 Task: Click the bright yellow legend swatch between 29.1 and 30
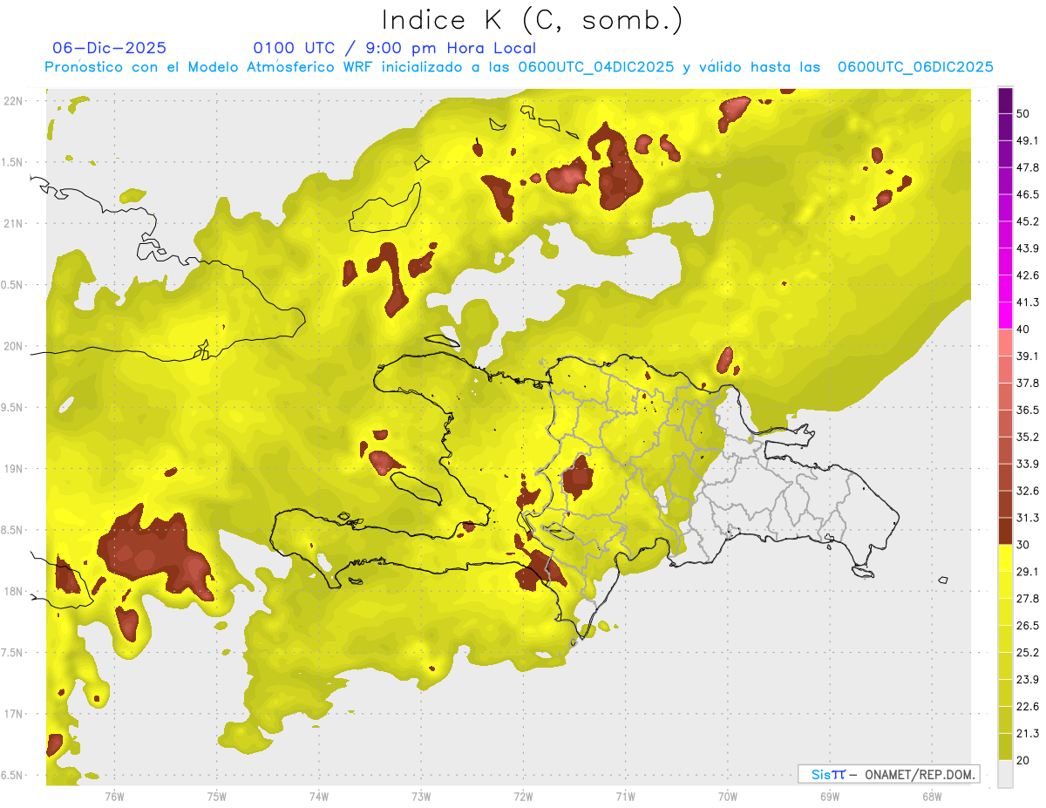tap(1006, 557)
